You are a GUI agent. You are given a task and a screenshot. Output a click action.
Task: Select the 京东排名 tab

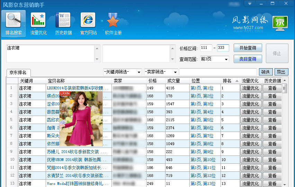pyautogui.click(x=18, y=73)
